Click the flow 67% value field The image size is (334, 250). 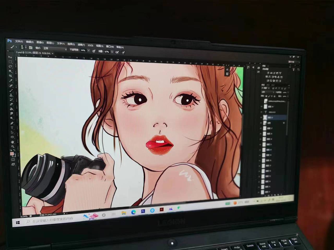pyautogui.click(x=107, y=52)
